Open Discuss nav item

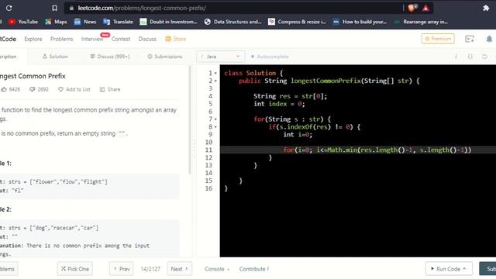pos(147,39)
